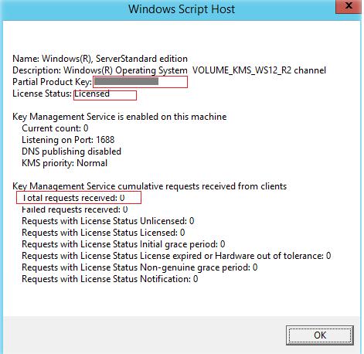Click the Non-genuine grace period line
Viewport: 364px width, 354px height.
coord(140,267)
